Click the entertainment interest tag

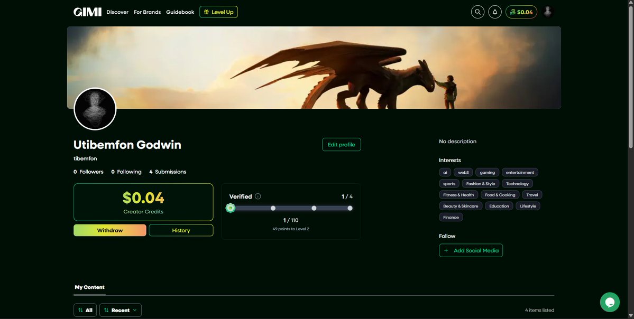coord(520,172)
